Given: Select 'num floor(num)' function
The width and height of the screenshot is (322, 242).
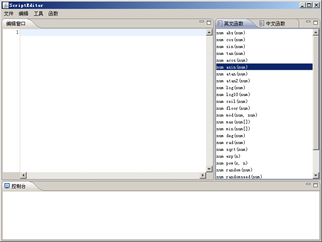Looking at the screenshot, I should click(x=264, y=108).
